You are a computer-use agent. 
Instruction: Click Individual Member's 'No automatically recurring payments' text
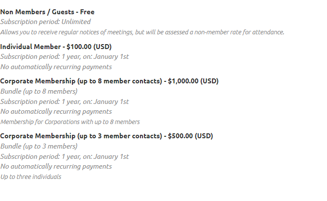[56, 67]
